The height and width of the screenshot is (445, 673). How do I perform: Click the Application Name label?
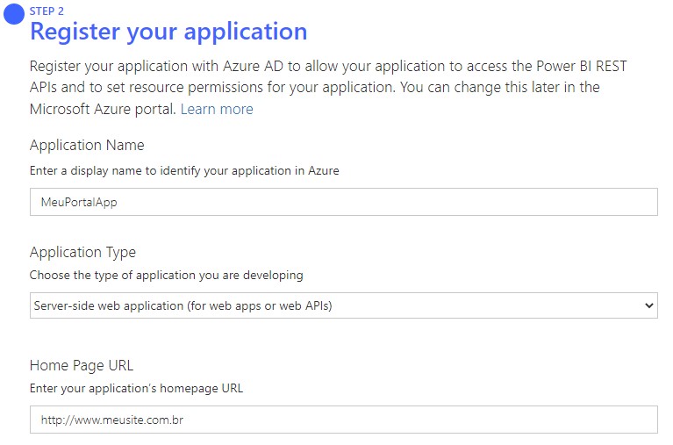87,145
